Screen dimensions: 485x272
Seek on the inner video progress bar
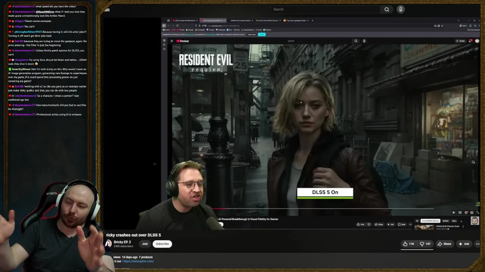click(323, 208)
